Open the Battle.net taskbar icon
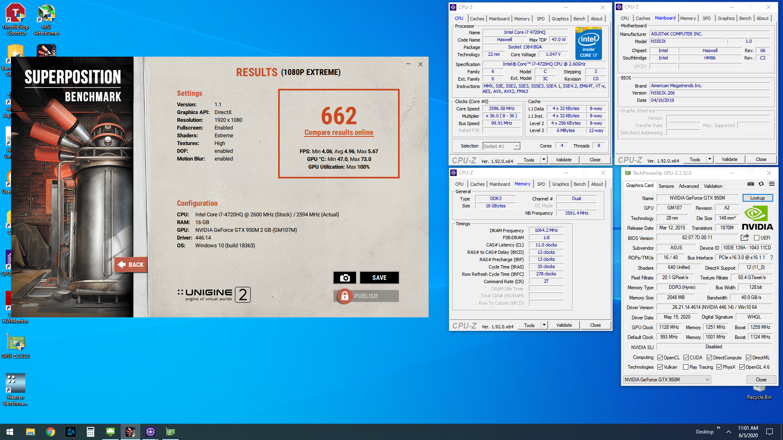 click(71, 432)
